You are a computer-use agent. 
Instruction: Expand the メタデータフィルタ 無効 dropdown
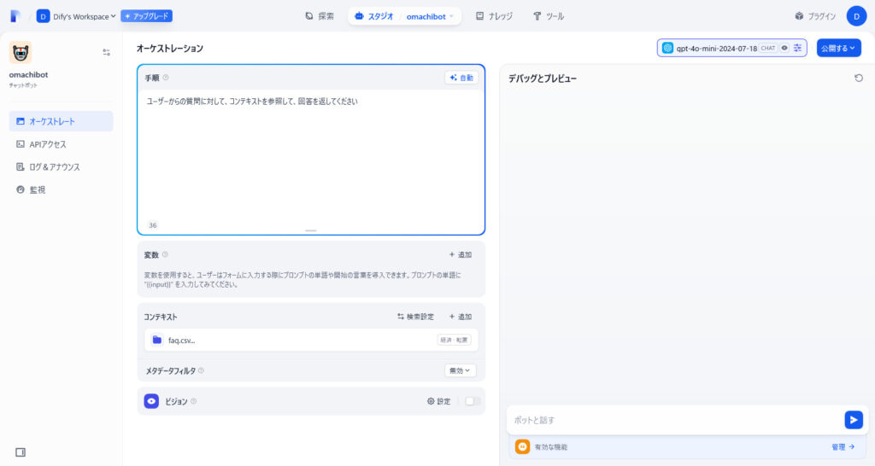pyautogui.click(x=461, y=370)
